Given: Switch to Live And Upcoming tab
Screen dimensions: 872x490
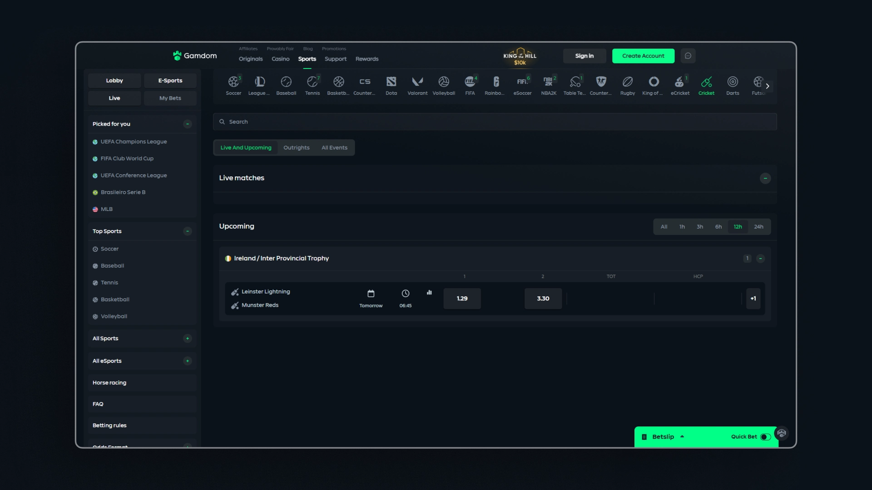Looking at the screenshot, I should (x=246, y=148).
